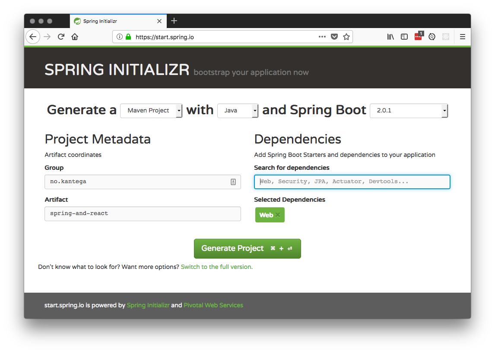Click the browser forward arrow
The height and width of the screenshot is (353, 495).
(x=48, y=37)
